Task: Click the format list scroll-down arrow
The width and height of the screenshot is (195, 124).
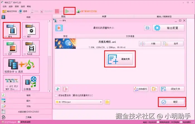Action: coord(50,91)
